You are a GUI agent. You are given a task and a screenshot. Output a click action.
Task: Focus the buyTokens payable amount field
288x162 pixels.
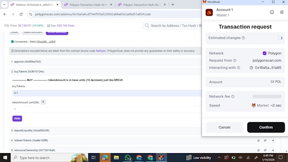(107, 93)
